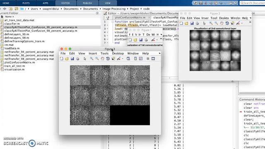Image resolution: width=265 pixels, height=149 pixels.
Task: Click Insert Colorbar icon in Figure 3
Action: click(135, 59)
